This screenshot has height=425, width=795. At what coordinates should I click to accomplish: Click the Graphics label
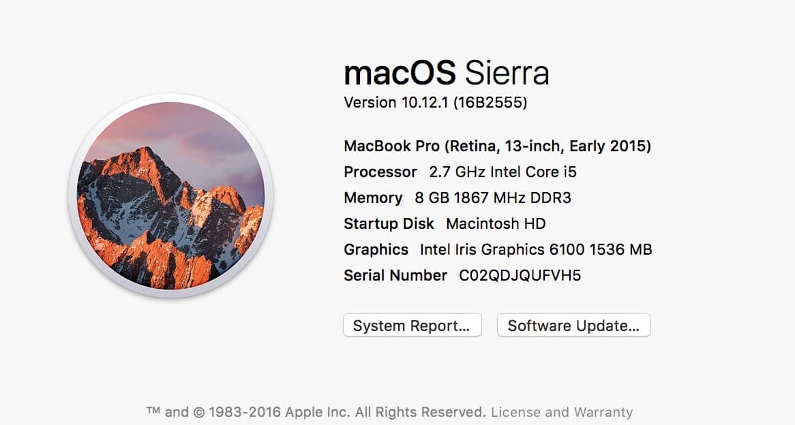tap(376, 250)
